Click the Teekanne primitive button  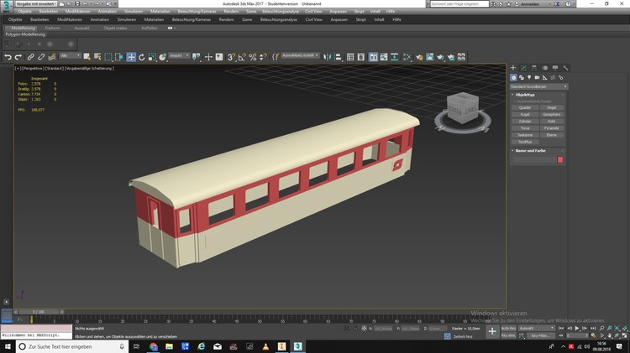[524, 134]
